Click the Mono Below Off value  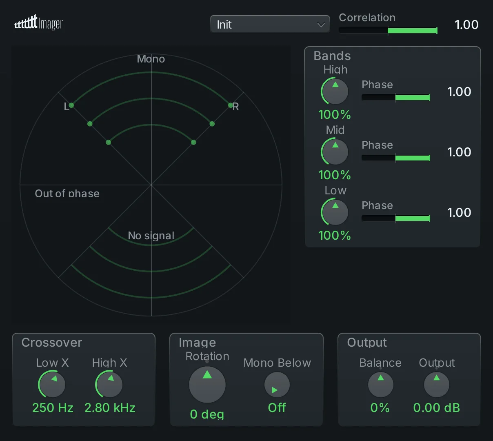(277, 408)
